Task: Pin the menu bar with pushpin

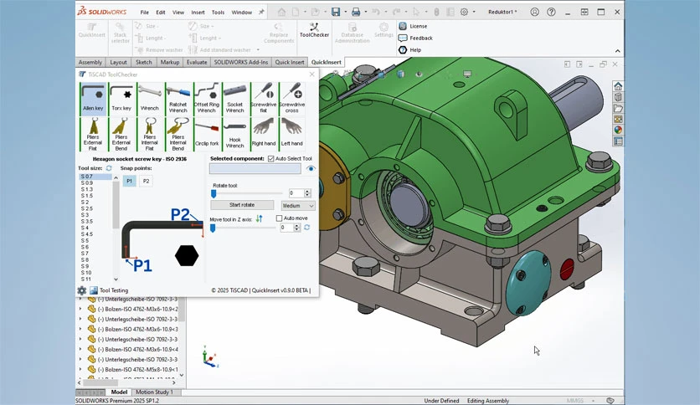Action: (261, 12)
